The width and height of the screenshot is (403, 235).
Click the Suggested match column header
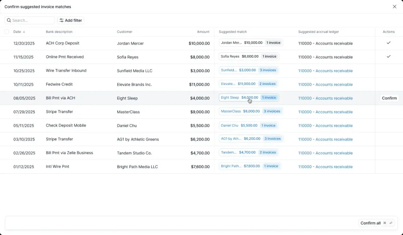[233, 32]
